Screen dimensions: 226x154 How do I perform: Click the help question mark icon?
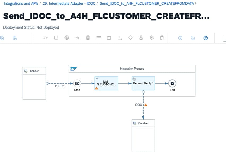click(x=206, y=38)
